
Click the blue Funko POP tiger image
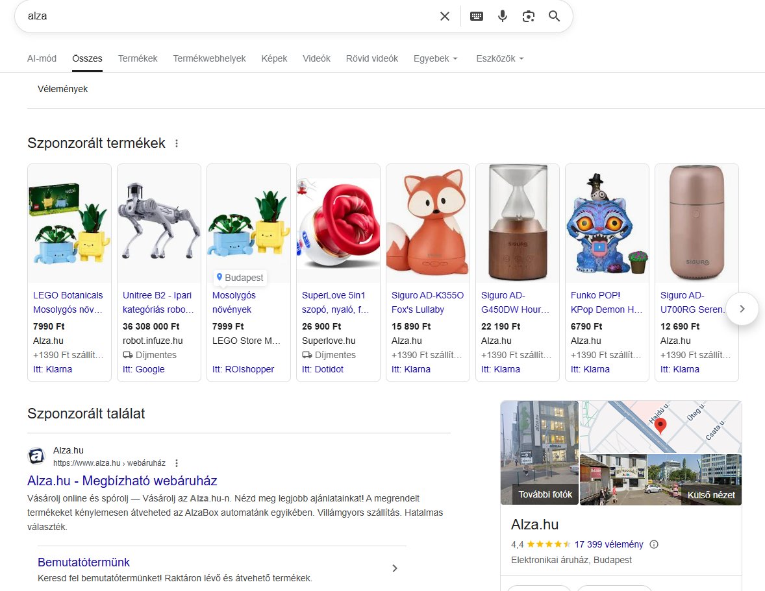point(607,224)
